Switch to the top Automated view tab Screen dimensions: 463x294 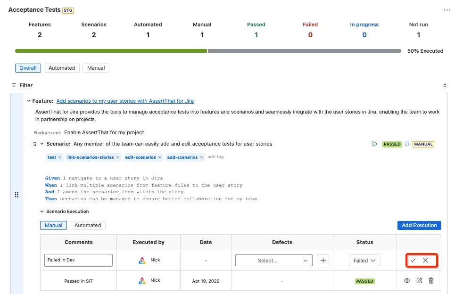[62, 68]
